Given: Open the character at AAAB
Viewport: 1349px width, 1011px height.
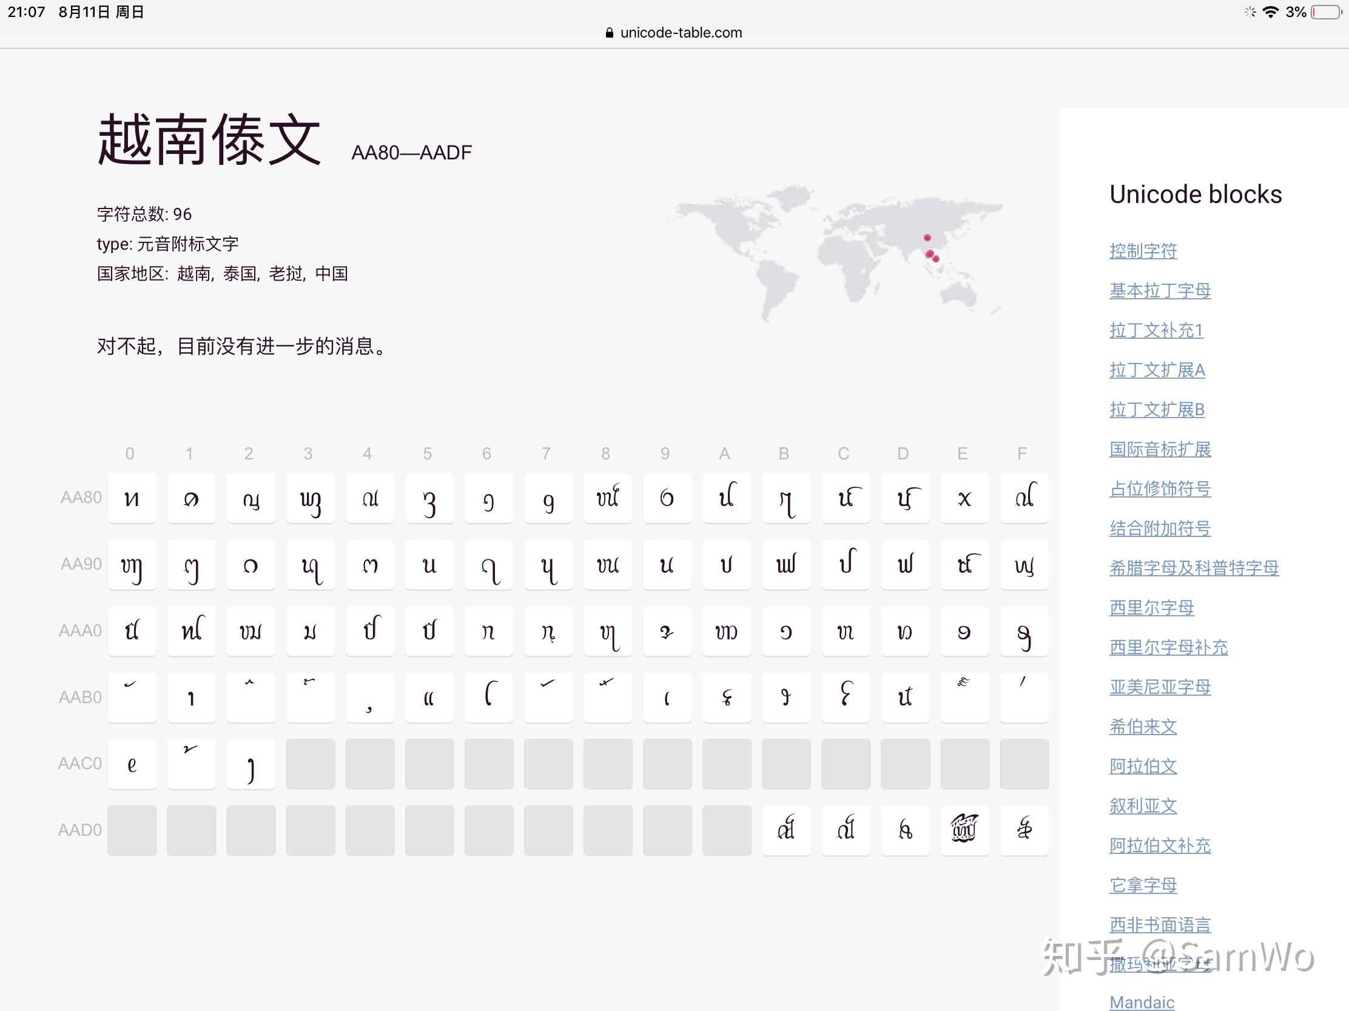Looking at the screenshot, I should (x=786, y=631).
